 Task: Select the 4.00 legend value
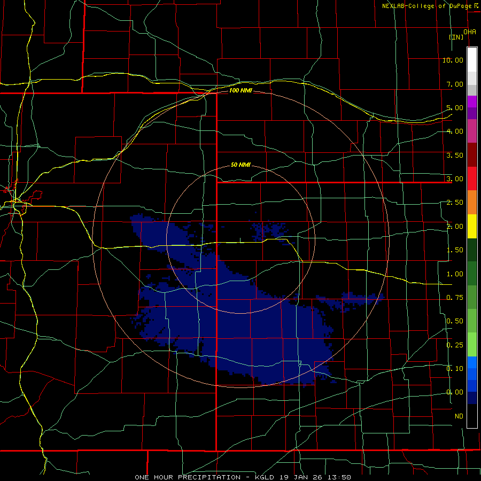coord(455,131)
